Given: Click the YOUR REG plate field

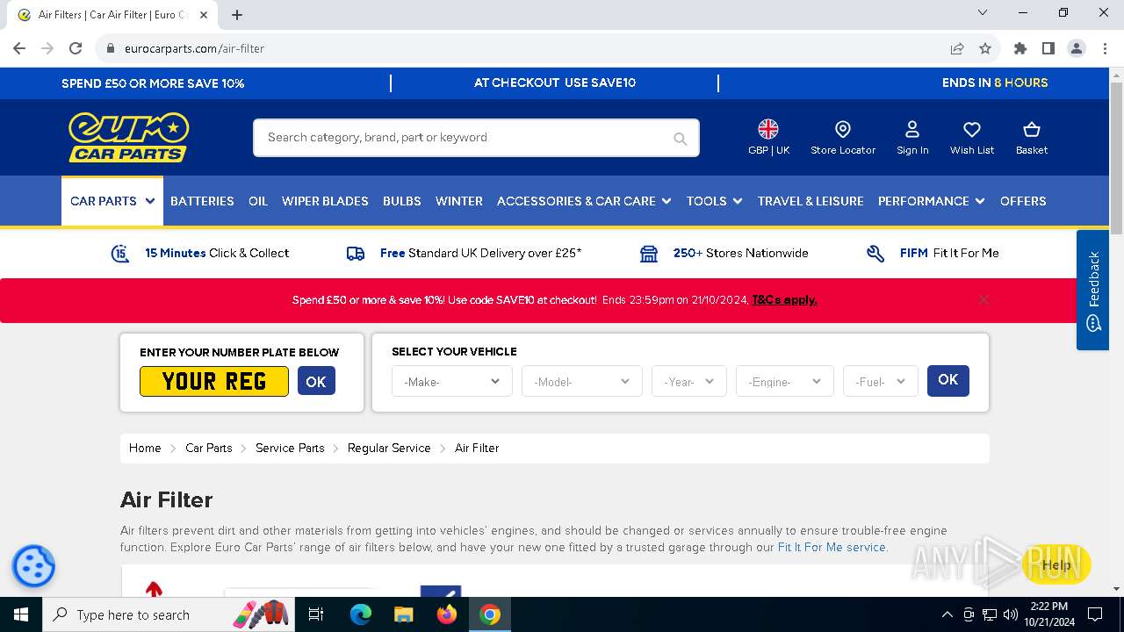Looking at the screenshot, I should coord(214,381).
